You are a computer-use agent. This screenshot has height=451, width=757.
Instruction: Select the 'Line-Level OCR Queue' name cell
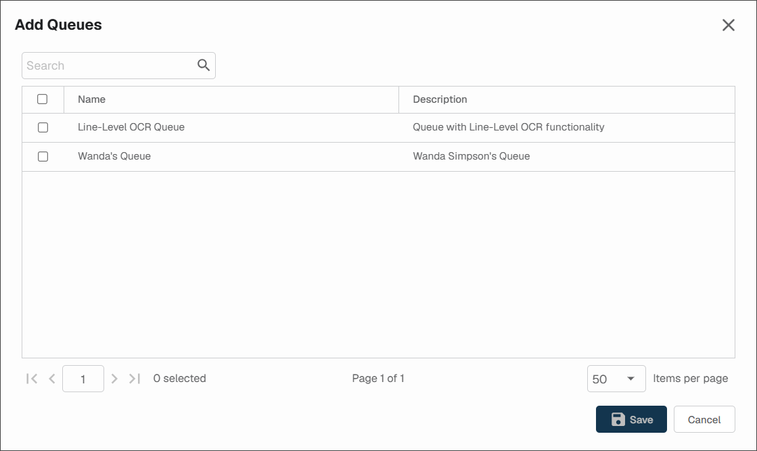[x=131, y=127]
